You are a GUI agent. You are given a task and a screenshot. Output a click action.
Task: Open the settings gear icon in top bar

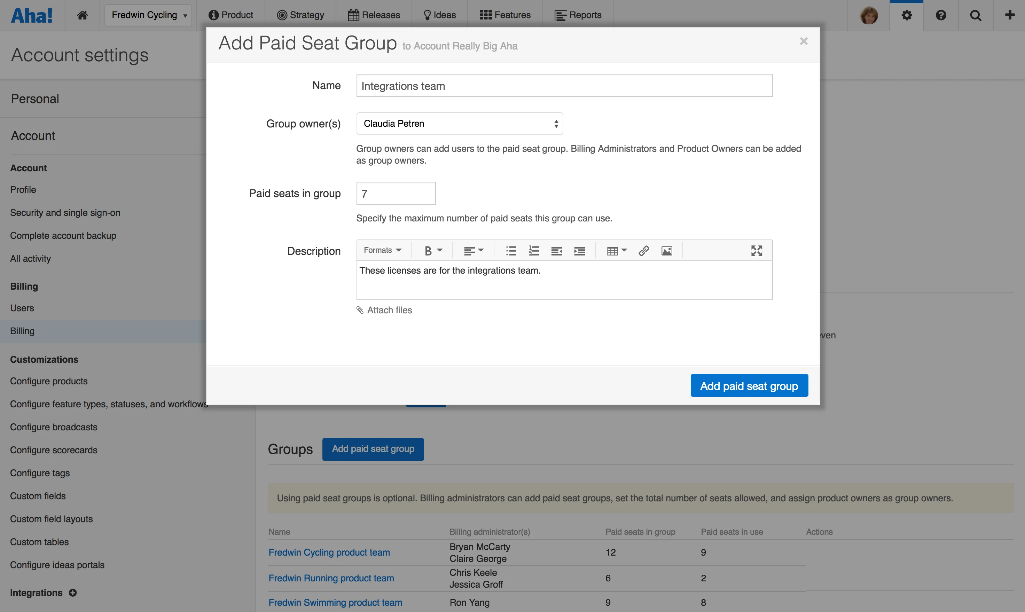[906, 16]
